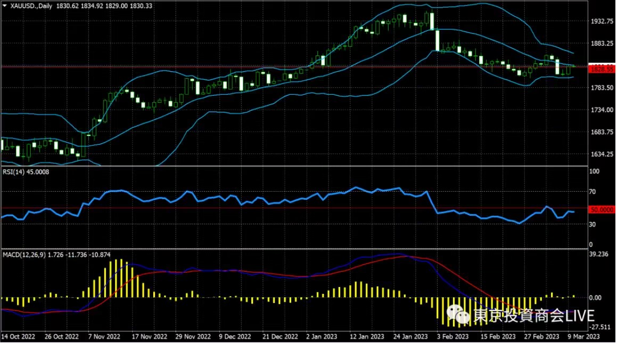Click the triangle arrow beside XAUUSD.,Daily
Image resolution: width=617 pixels, height=344 pixels.
point(5,5)
